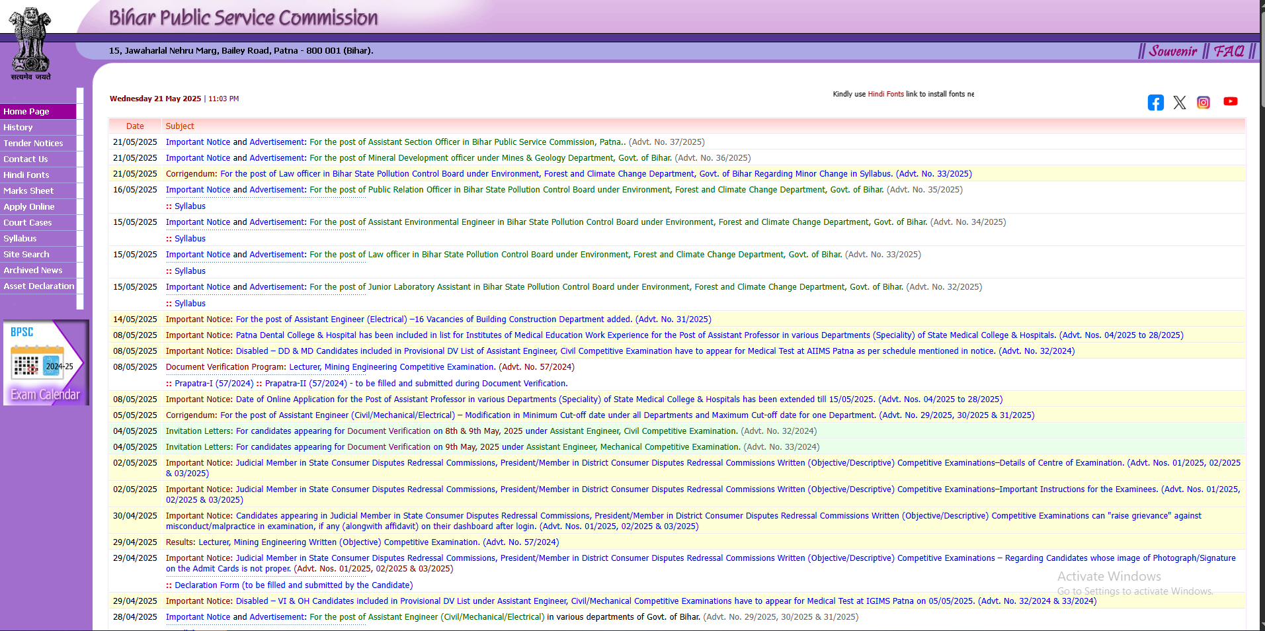This screenshot has width=1265, height=631.
Task: Open the BPSC Facebook page icon
Action: (1155, 103)
